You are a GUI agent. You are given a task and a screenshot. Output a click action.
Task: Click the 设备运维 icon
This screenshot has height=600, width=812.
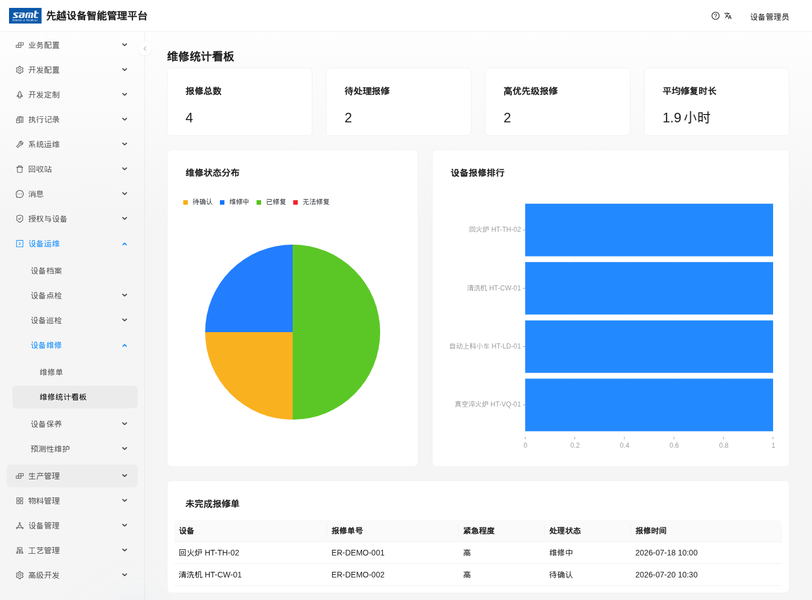[20, 244]
